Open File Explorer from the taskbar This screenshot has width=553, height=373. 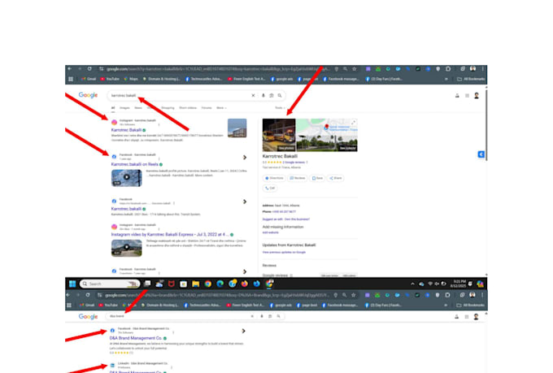(196, 284)
